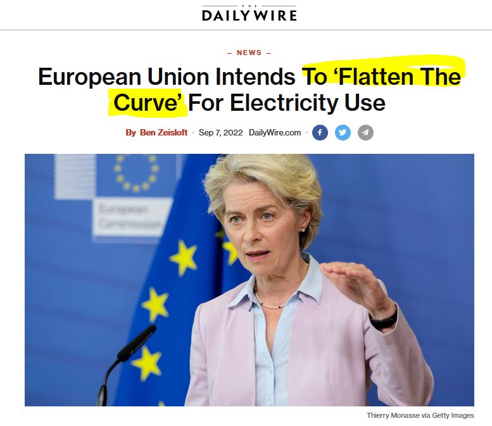Click the black wristwatch in the photo
This screenshot has width=492, height=426.
pos(384,320)
